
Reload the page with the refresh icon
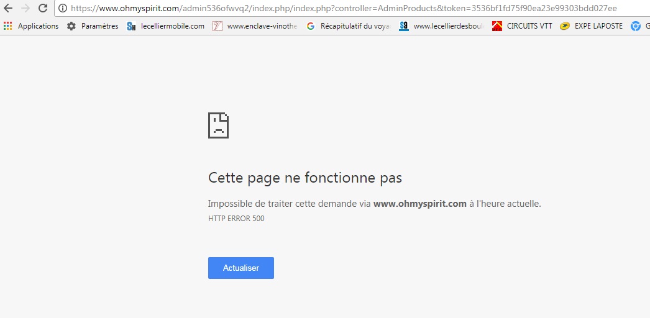tap(43, 8)
